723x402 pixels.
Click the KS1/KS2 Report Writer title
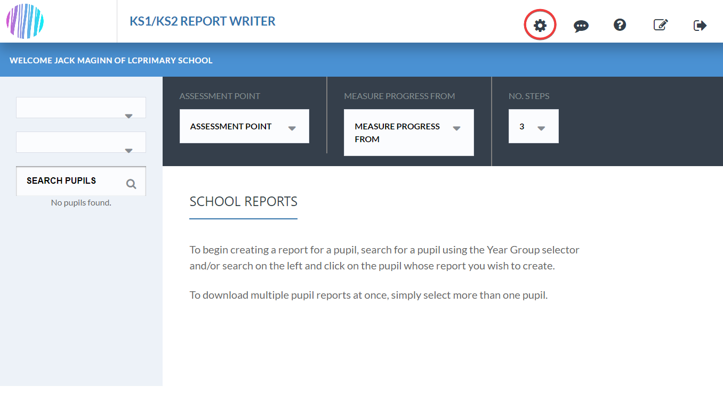pyautogui.click(x=203, y=21)
